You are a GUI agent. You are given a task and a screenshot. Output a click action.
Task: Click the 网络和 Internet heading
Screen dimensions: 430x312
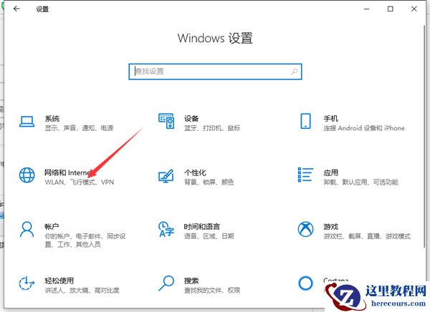click(67, 172)
